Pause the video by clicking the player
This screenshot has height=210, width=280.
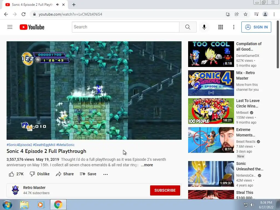click(x=94, y=91)
